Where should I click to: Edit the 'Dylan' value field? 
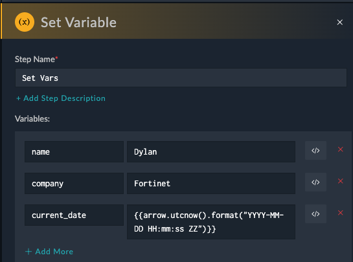[x=211, y=152]
